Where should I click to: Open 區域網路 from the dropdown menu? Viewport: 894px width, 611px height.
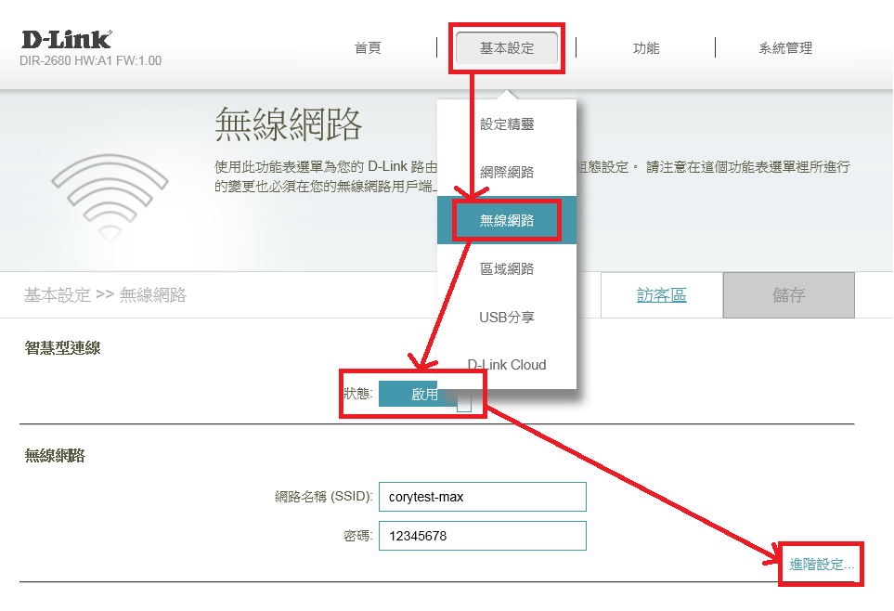pos(507,269)
